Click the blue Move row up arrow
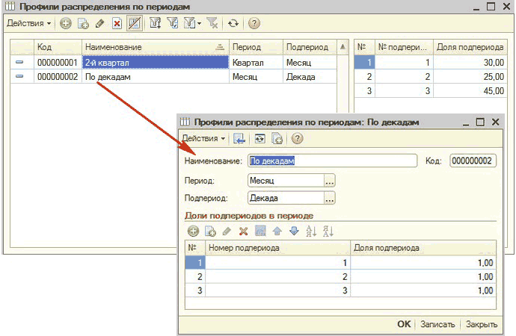This screenshot has height=336, width=516. [x=277, y=231]
